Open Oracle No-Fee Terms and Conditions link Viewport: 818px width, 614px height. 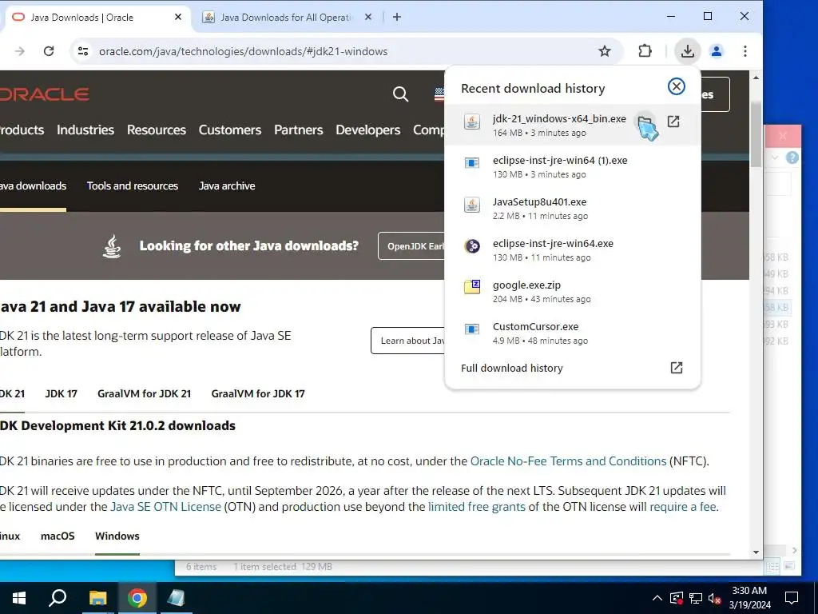[x=568, y=461]
